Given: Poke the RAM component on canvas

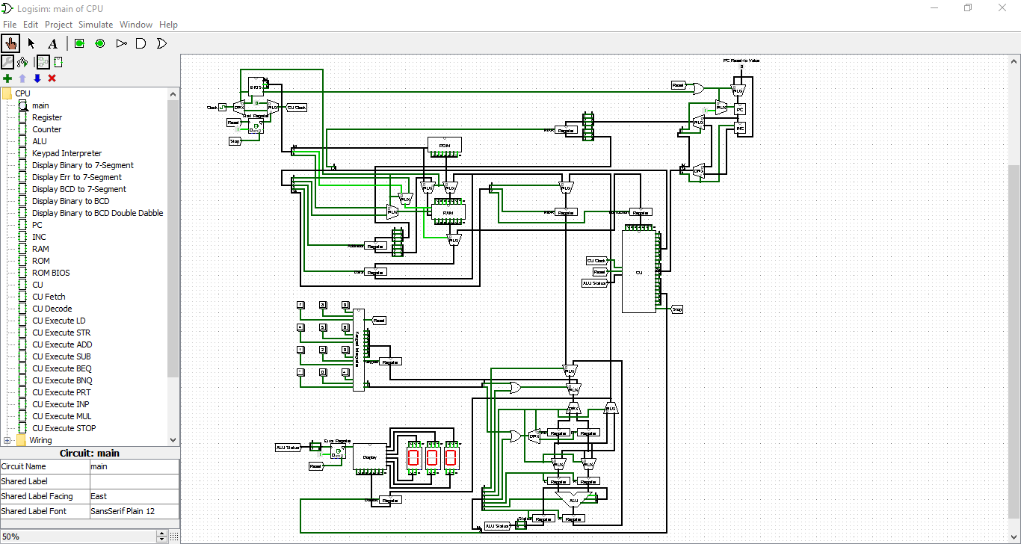Looking at the screenshot, I should click(x=448, y=213).
